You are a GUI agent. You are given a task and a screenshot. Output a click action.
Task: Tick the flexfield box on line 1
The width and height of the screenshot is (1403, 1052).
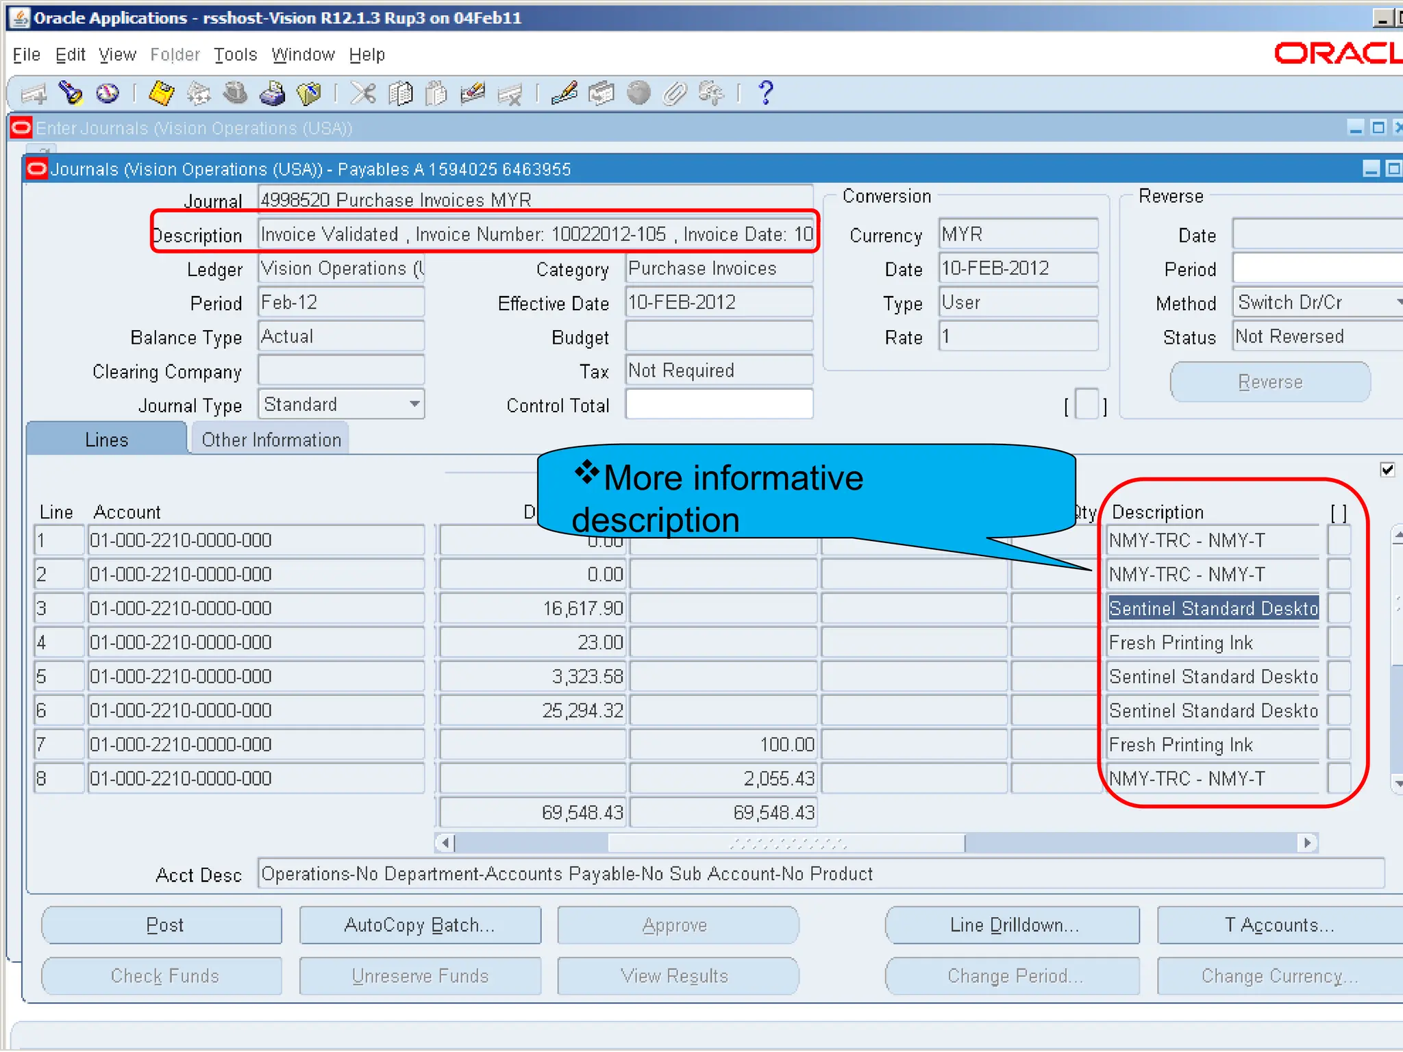(x=1339, y=540)
